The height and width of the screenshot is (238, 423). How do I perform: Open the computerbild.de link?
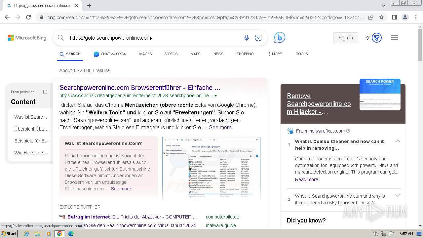pyautogui.click(x=222, y=217)
